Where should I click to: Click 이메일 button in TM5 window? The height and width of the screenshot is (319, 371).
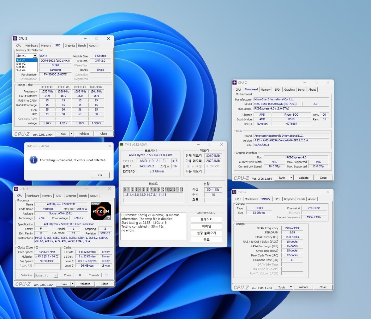[x=206, y=226]
